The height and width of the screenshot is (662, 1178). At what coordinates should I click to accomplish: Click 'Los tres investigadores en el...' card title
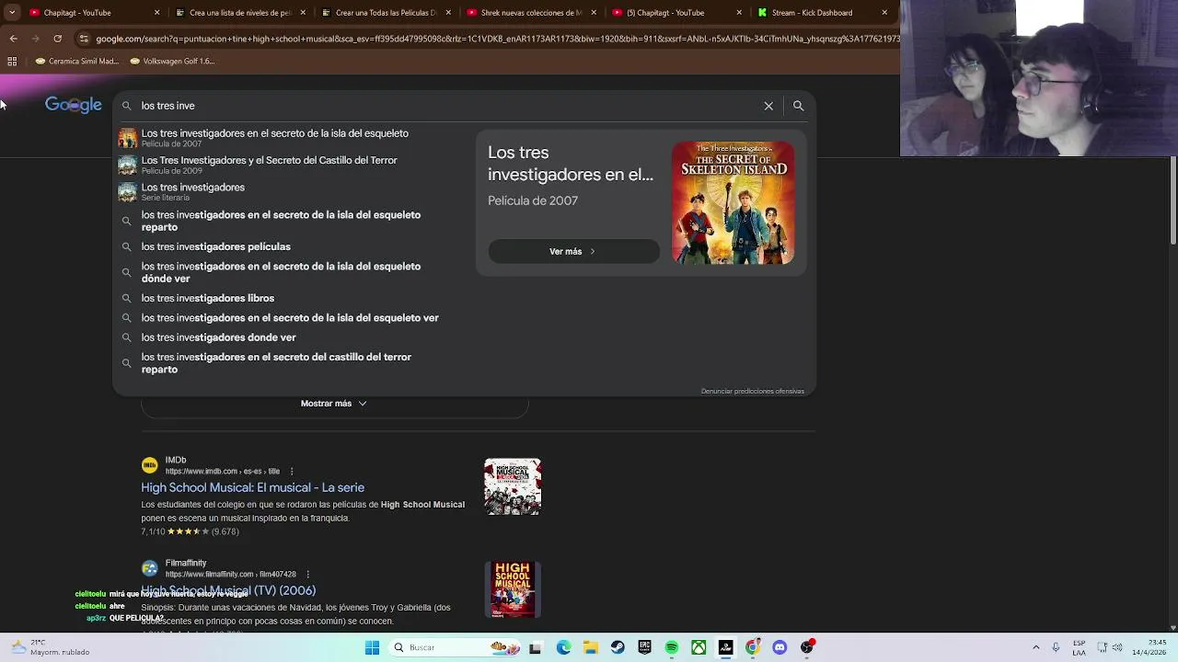[x=571, y=163]
